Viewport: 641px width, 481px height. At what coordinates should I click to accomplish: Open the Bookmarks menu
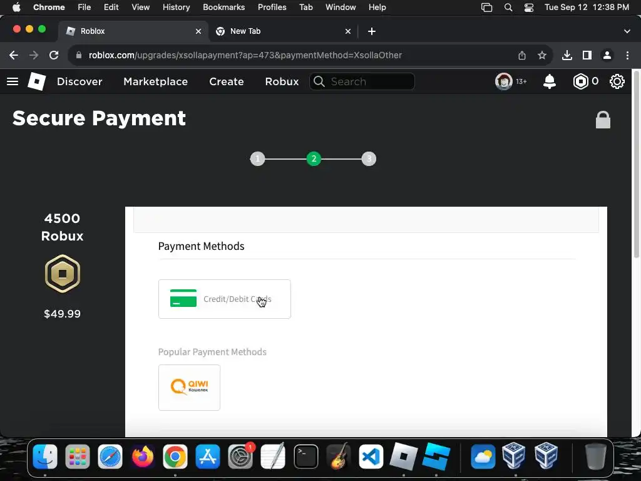[x=224, y=8]
